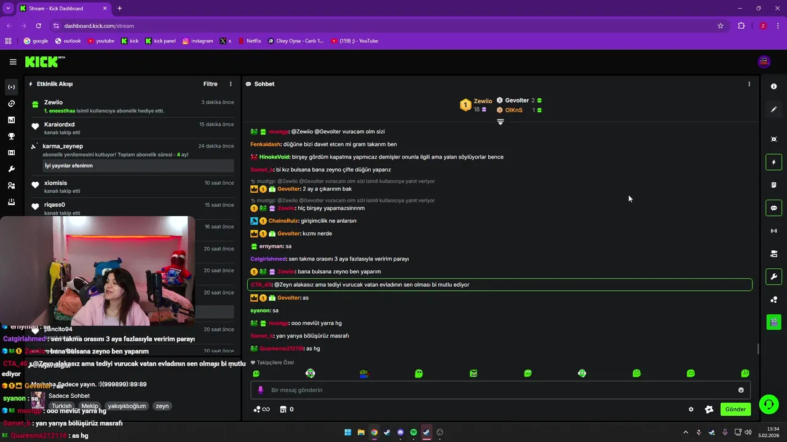This screenshot has width=787, height=442.
Task: Collapse the leaderboard arrow under Zewiio
Action: click(500, 122)
